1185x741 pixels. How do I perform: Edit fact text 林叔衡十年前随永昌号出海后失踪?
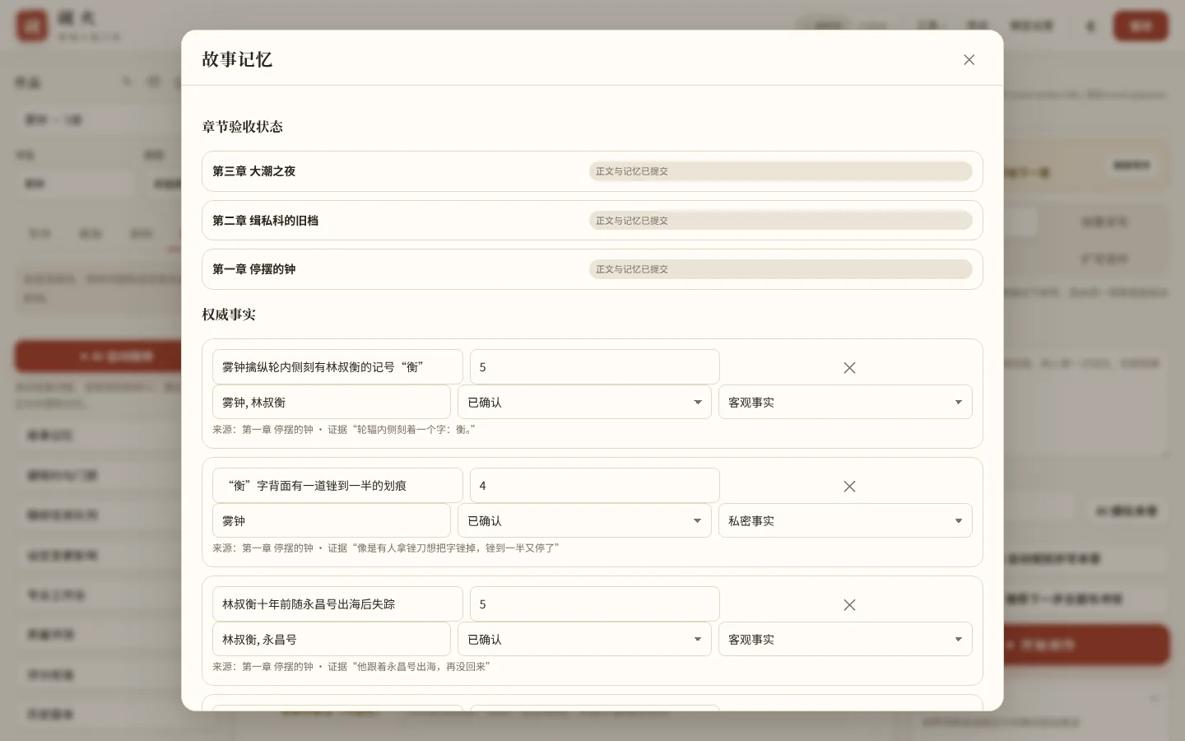337,604
